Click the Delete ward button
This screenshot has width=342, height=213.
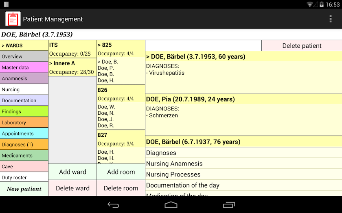72,188
